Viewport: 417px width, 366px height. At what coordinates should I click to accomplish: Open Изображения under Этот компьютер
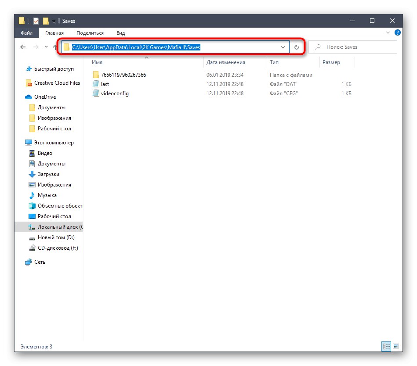click(54, 185)
